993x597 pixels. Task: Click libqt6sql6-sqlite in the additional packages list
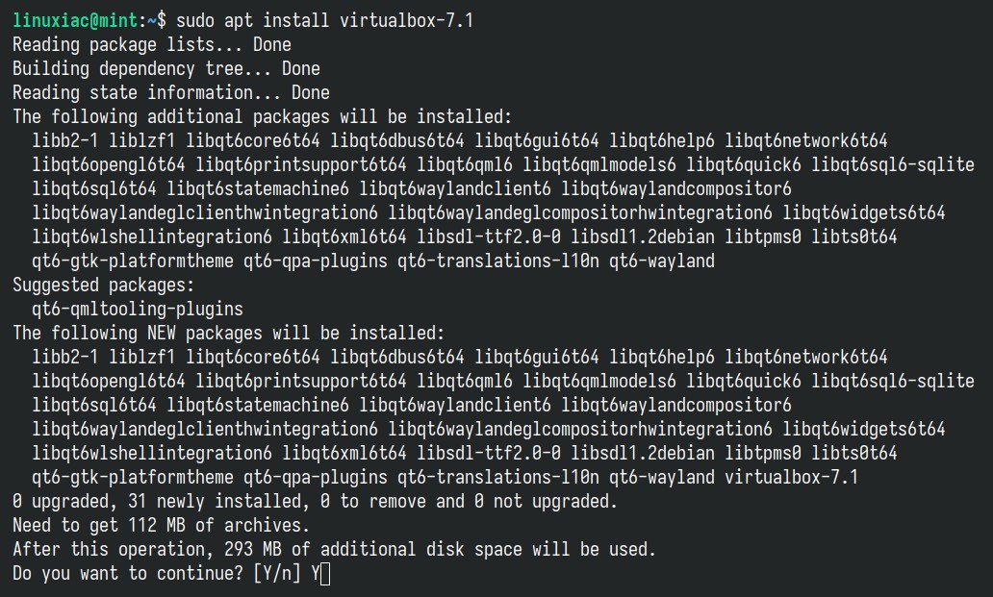point(893,165)
